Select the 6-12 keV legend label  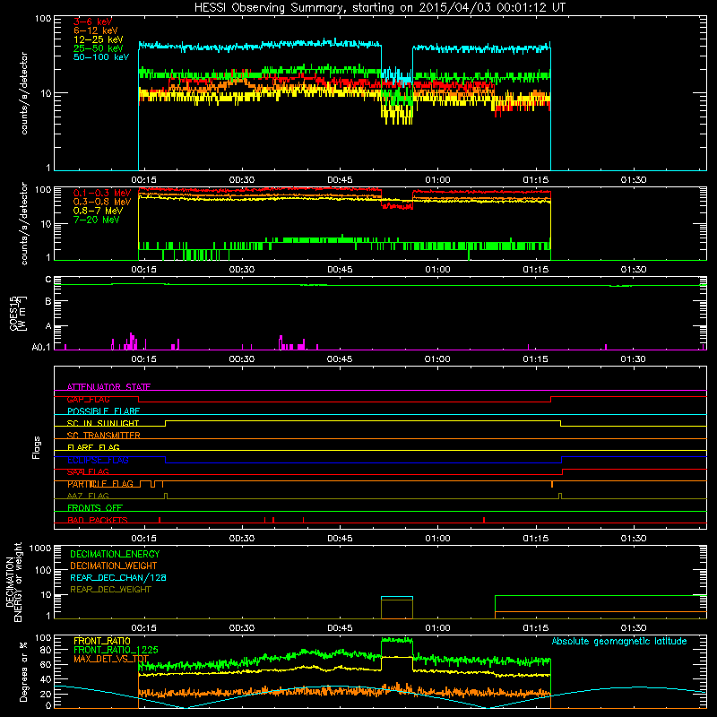[96, 30]
